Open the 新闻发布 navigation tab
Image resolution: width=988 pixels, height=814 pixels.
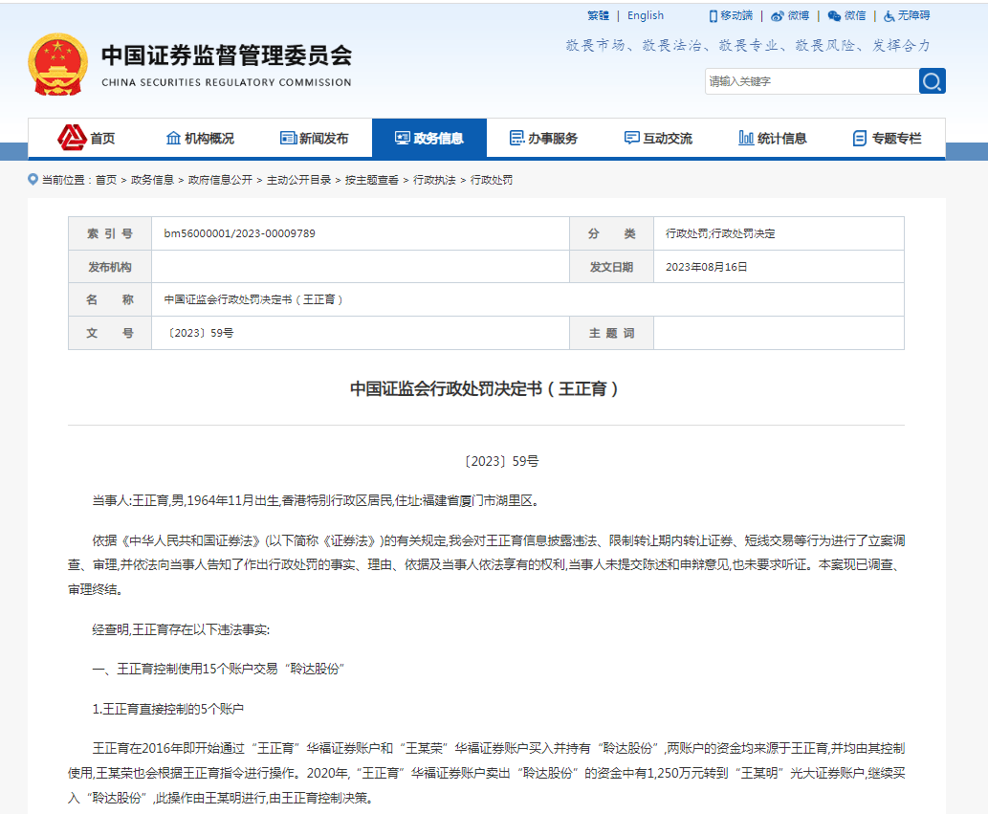coord(315,139)
